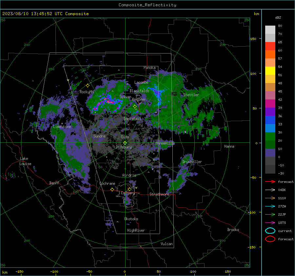
Task: Click the Composite_Reflectivity title
Action: [x=147, y=5]
